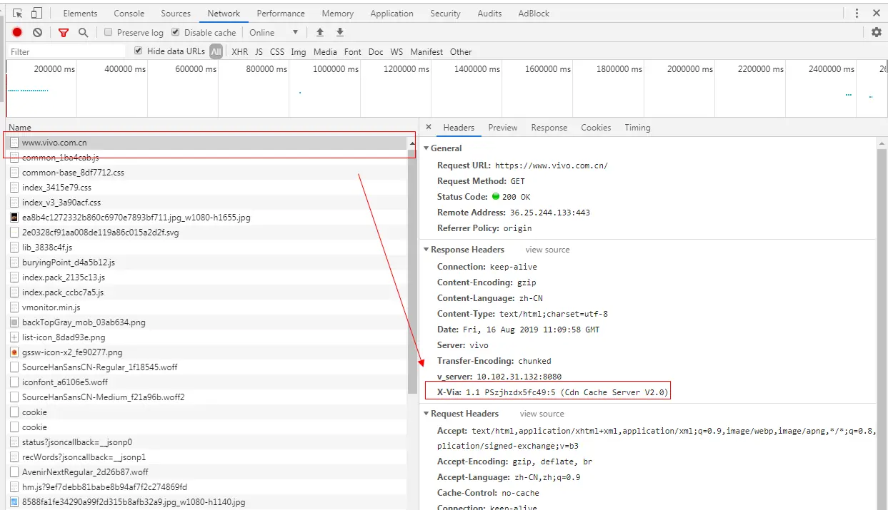Filter requests by CSS
The width and height of the screenshot is (888, 510).
(277, 51)
